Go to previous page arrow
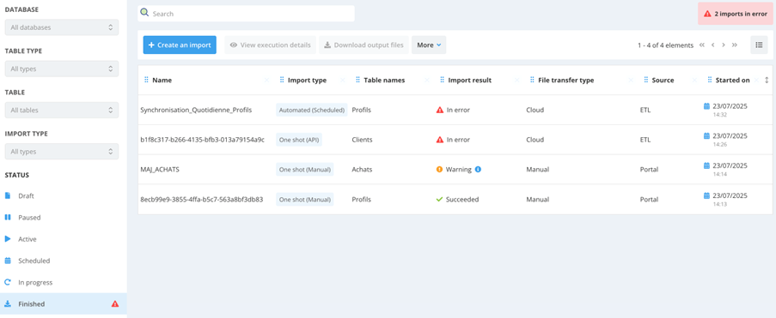Screen dimensions: 776x318 click(x=712, y=45)
